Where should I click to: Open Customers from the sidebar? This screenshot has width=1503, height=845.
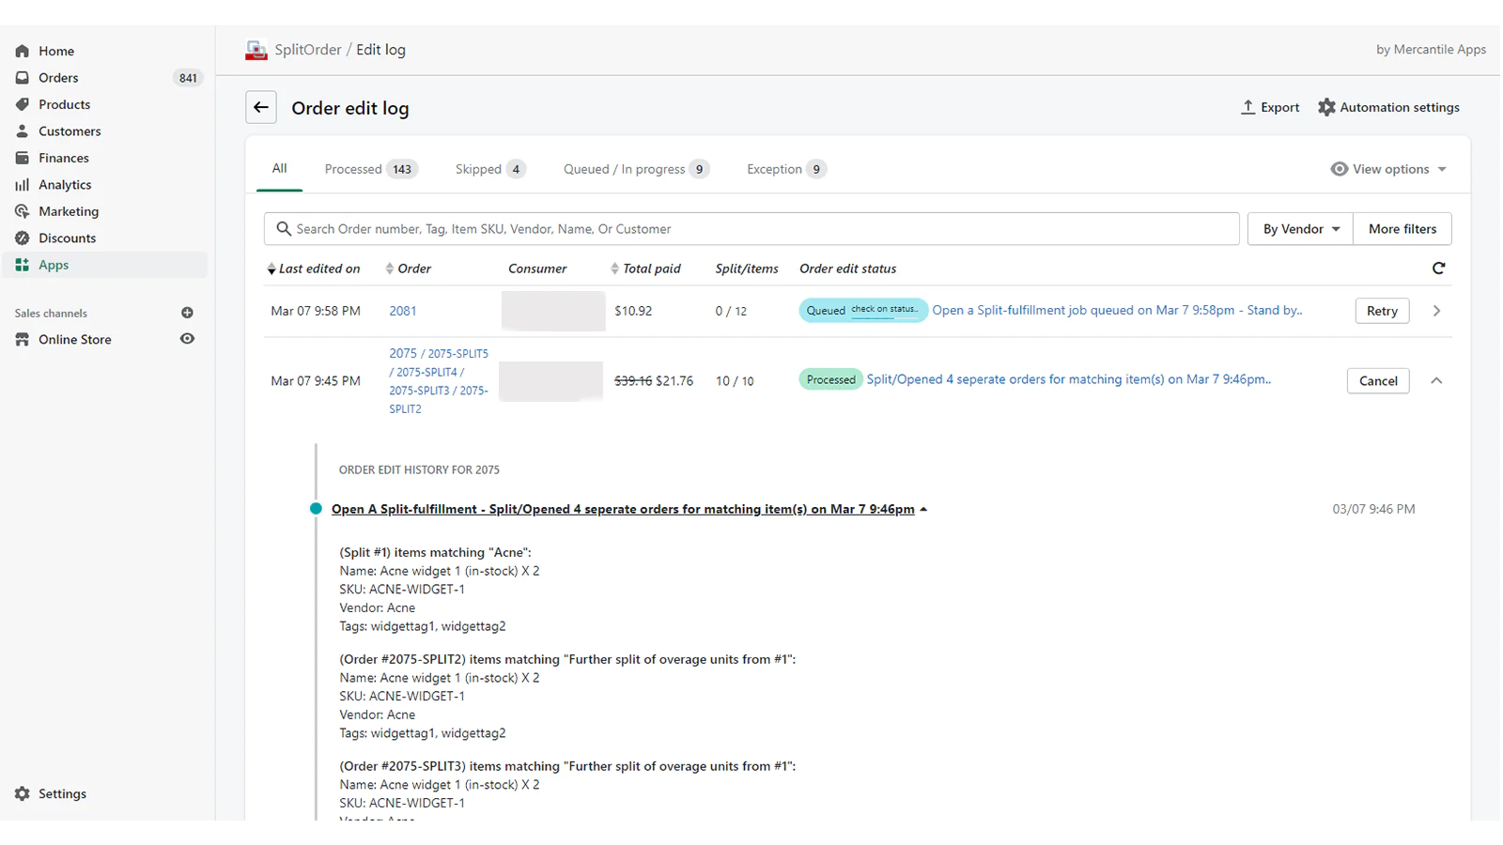click(x=70, y=131)
